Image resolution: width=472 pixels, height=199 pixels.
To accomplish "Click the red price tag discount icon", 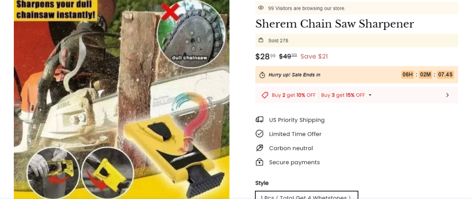I will pyautogui.click(x=265, y=95).
